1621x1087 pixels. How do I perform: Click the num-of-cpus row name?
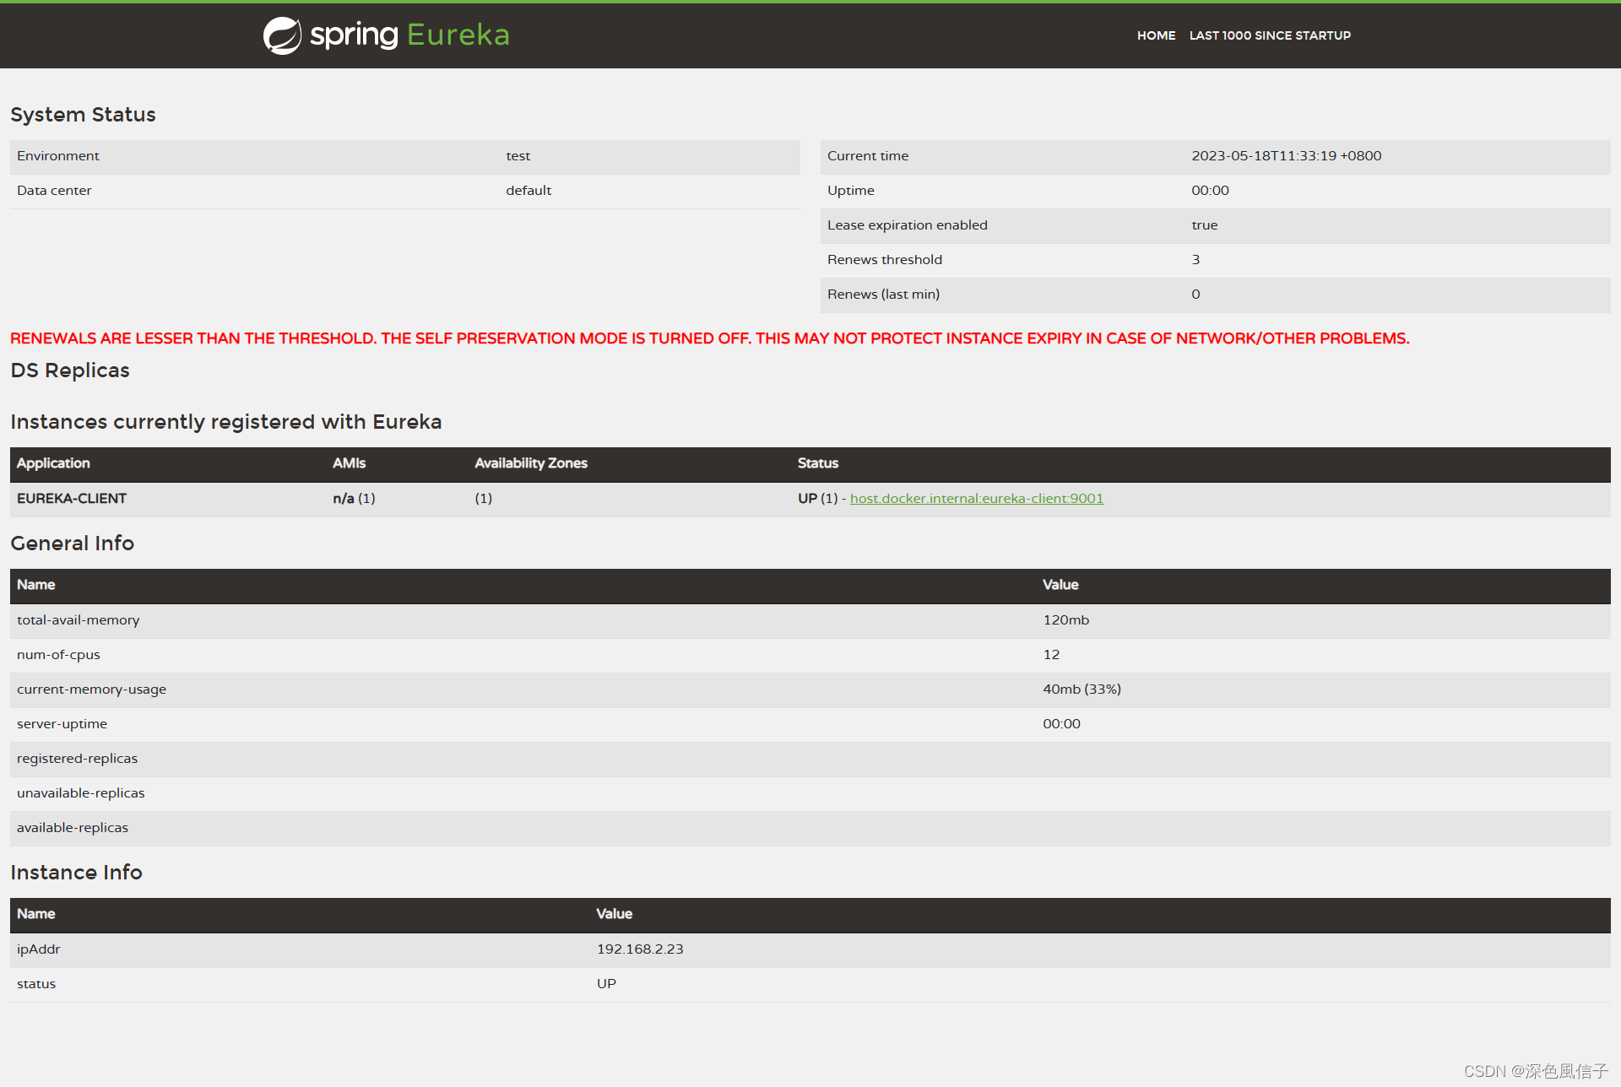click(x=58, y=655)
